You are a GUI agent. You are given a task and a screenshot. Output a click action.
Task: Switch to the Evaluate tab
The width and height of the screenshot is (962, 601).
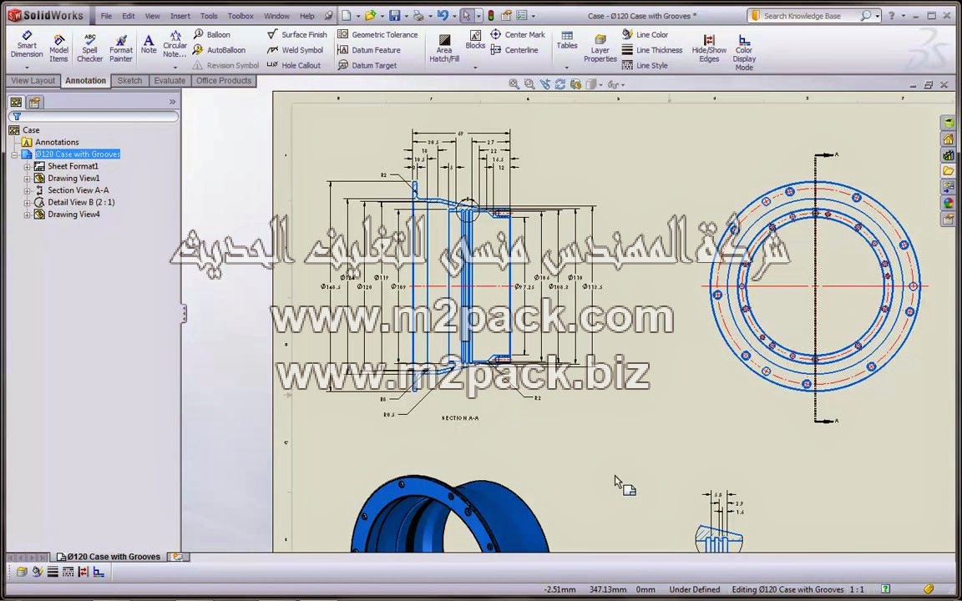pyautogui.click(x=170, y=80)
